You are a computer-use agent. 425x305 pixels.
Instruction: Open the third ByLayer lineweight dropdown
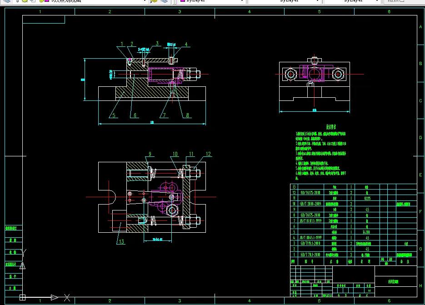tap(376, 1)
